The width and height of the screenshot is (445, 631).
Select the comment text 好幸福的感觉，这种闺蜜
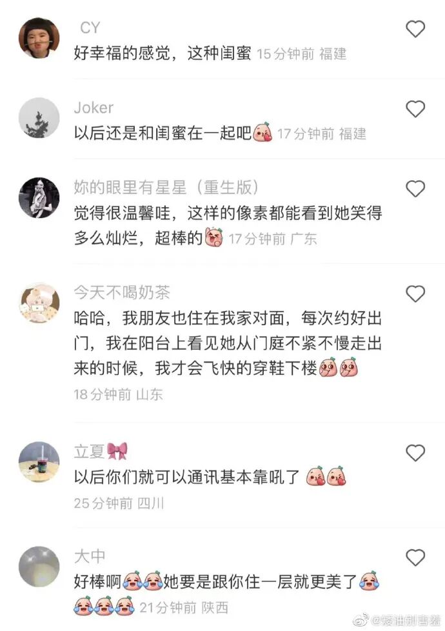(163, 53)
